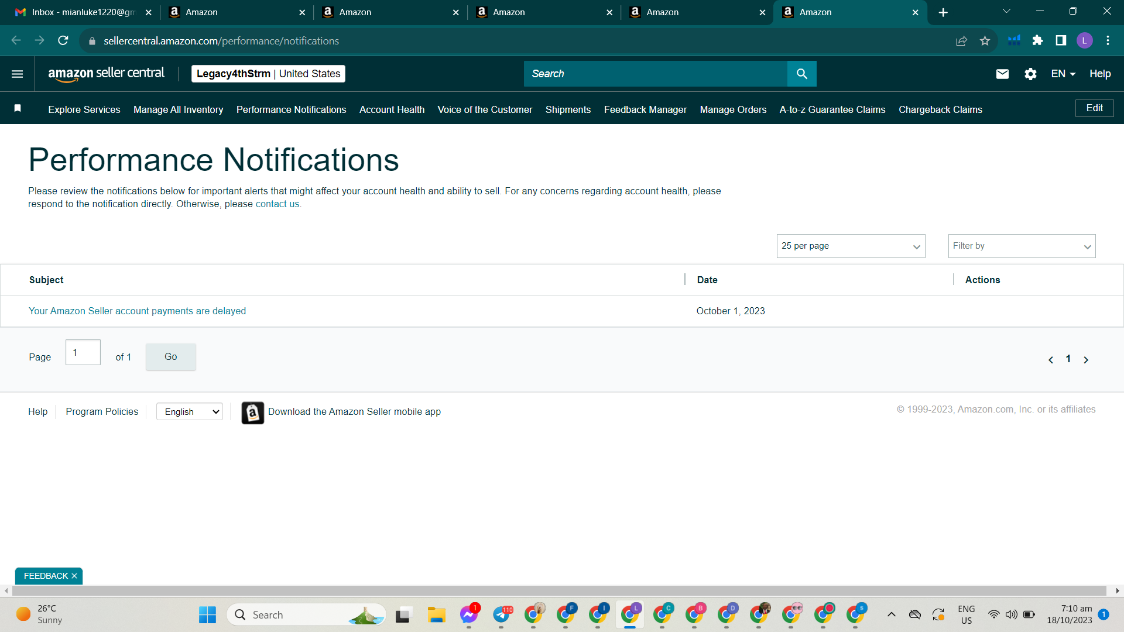Open the Filter by dropdown

point(1022,246)
